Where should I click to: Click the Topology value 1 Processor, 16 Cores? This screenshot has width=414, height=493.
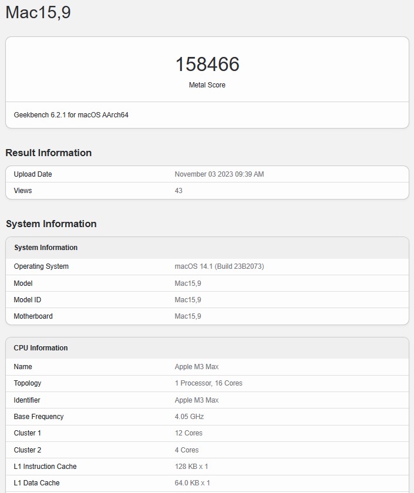click(208, 383)
